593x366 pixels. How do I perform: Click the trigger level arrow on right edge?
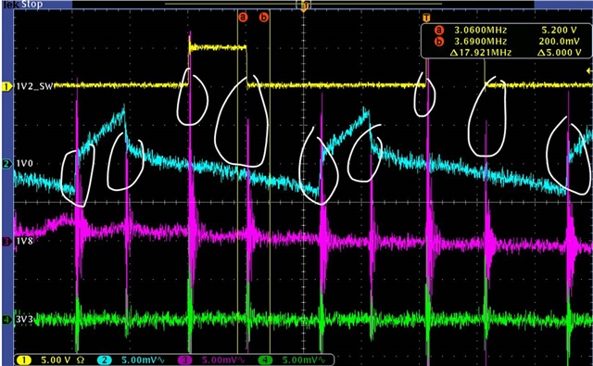589,70
